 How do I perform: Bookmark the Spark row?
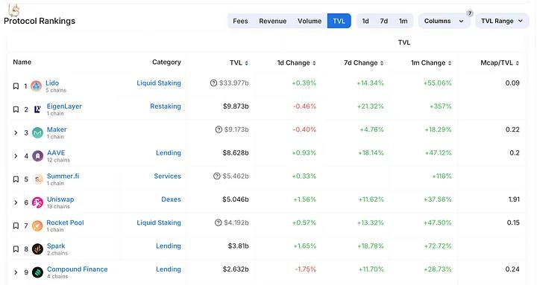16,249
